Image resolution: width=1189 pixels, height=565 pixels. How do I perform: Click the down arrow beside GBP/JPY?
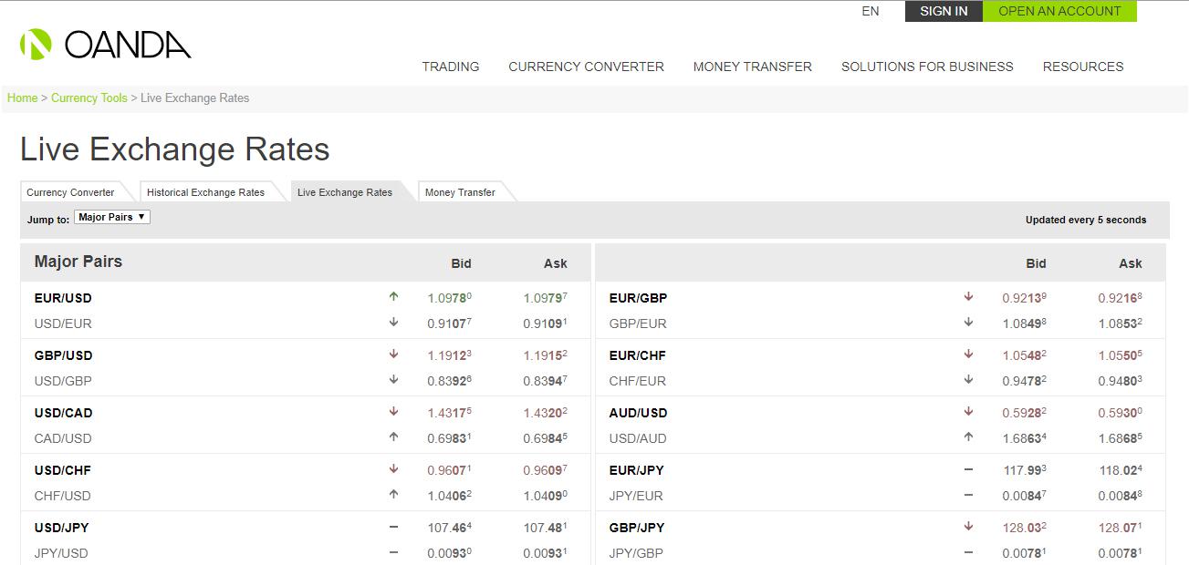click(968, 526)
